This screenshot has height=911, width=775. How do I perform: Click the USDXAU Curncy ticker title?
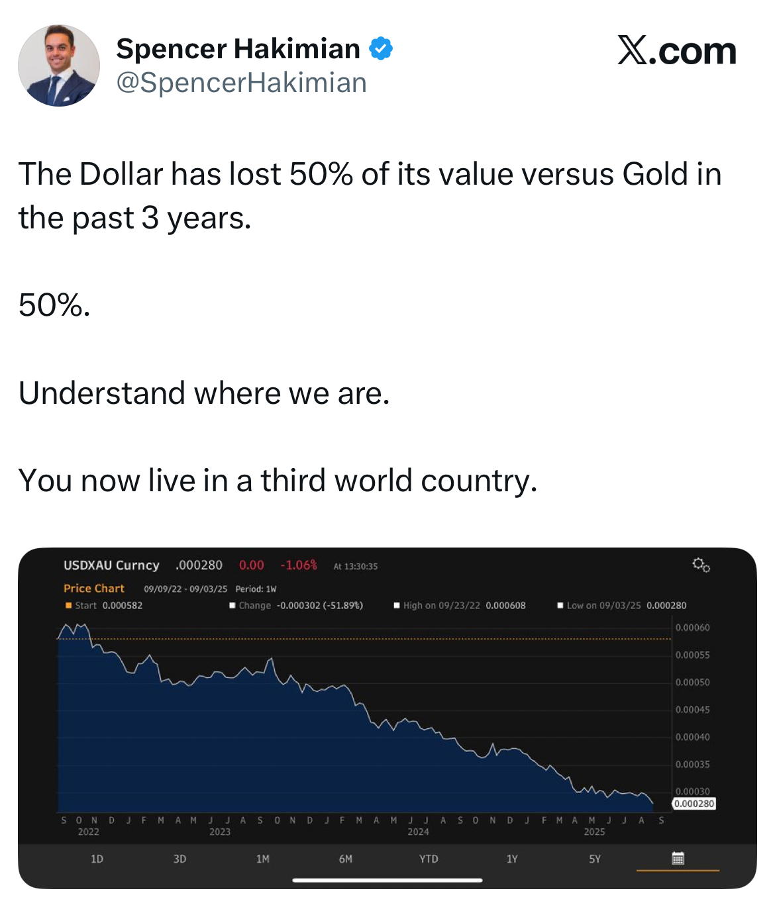[111, 565]
